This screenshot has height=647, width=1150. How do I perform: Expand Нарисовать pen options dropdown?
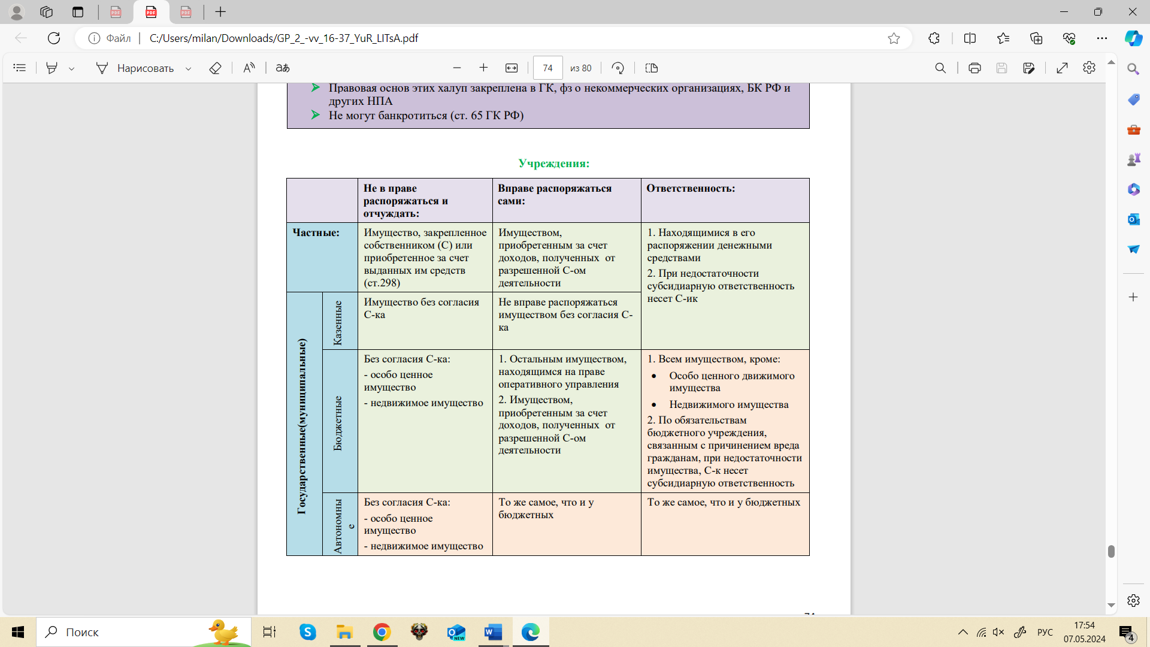click(188, 69)
